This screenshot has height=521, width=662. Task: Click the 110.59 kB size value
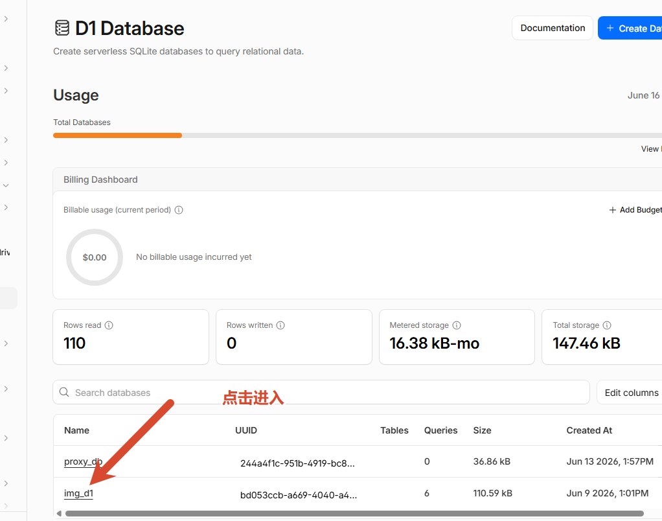493,493
